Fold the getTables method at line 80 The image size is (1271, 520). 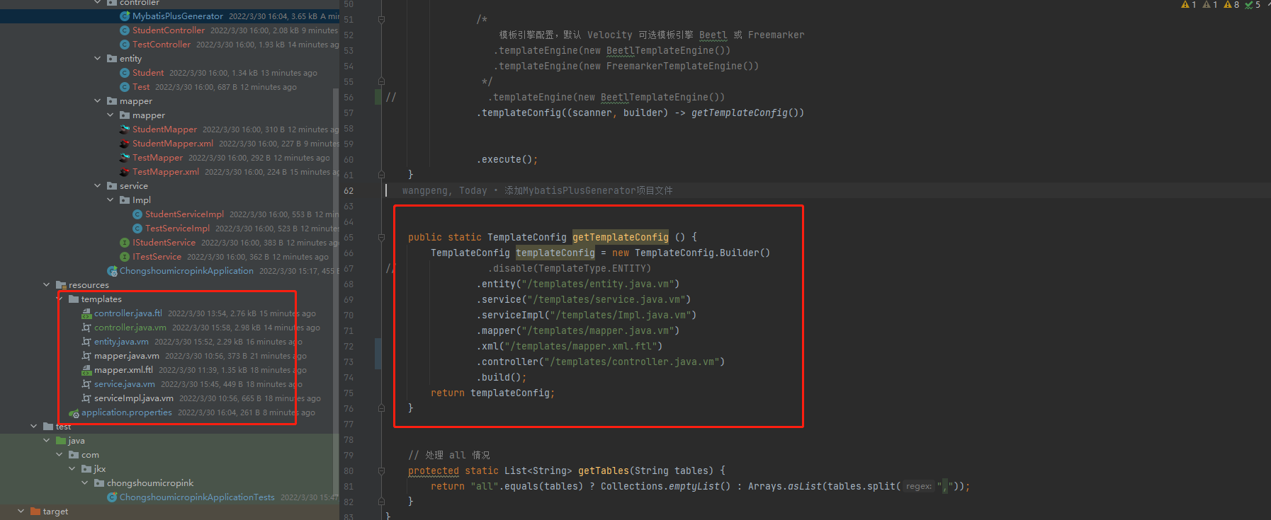coord(381,470)
